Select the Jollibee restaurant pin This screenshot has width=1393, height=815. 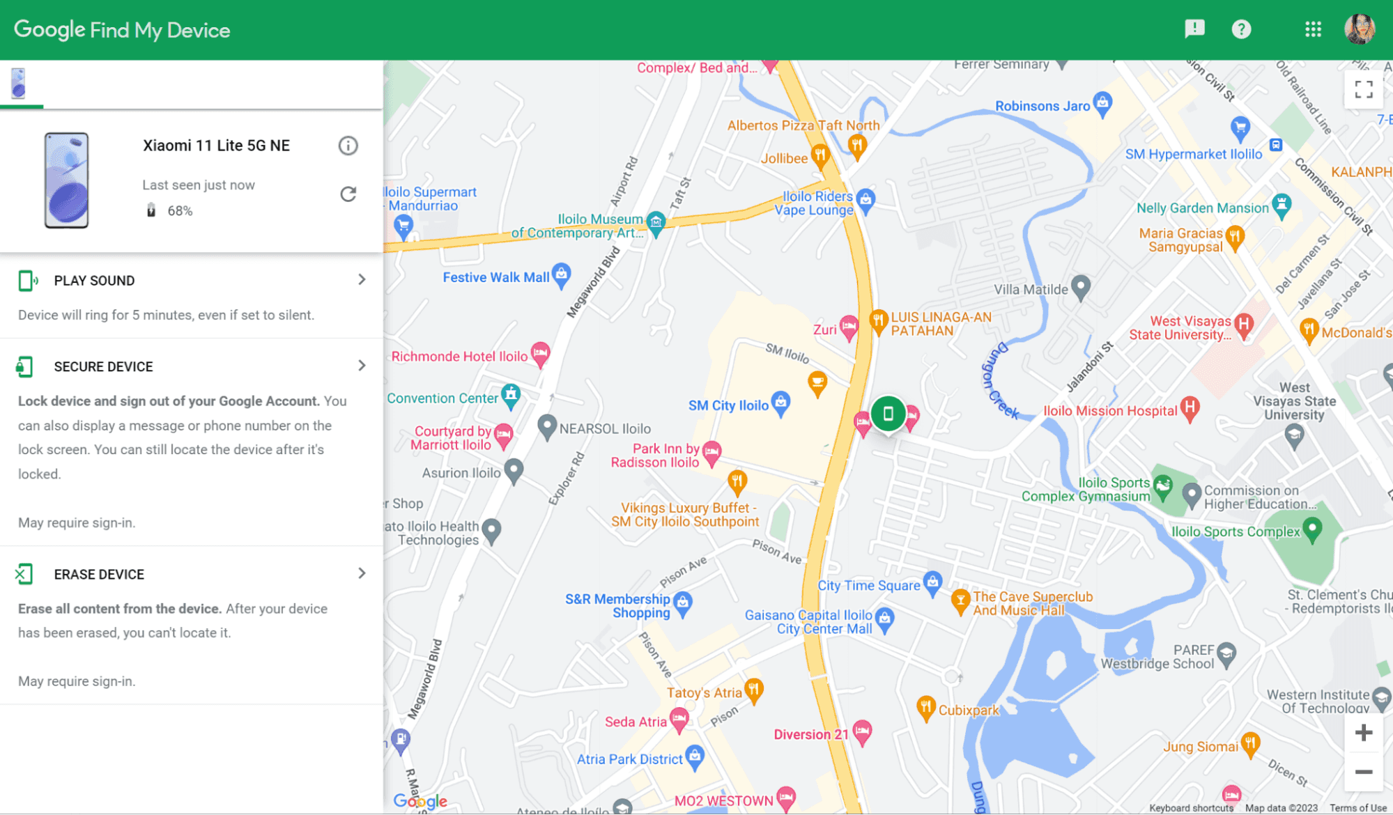820,156
